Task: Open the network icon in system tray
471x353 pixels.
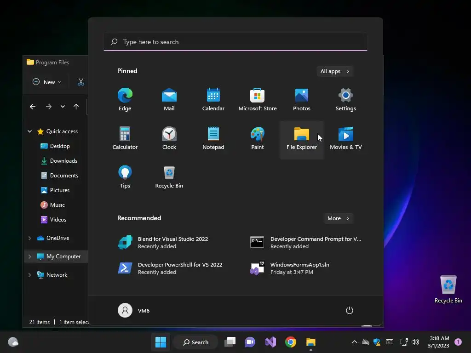Action: tap(404, 342)
